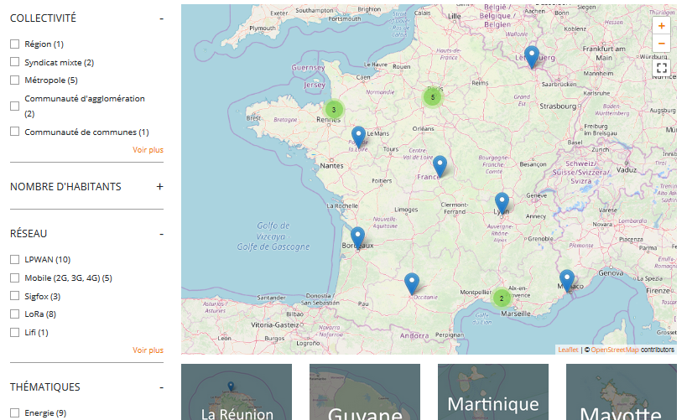This screenshot has height=420, width=687.
Task: Click Voir plus under Collectivité filters
Action: point(148,150)
